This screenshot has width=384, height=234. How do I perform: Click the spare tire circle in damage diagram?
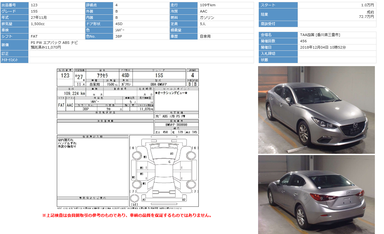pyautogui.click(x=135, y=198)
